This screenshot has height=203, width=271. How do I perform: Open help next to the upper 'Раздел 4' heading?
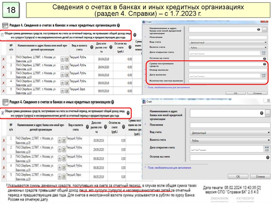(118, 25)
